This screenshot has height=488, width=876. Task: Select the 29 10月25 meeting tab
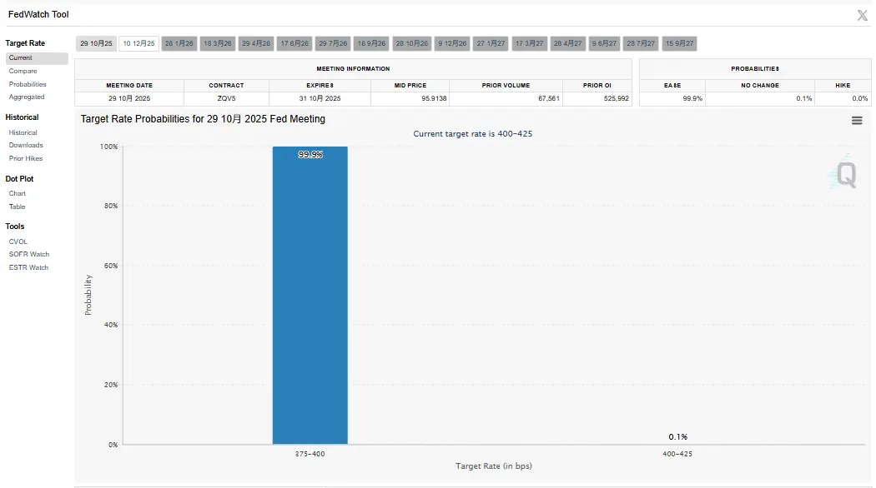[x=96, y=43]
